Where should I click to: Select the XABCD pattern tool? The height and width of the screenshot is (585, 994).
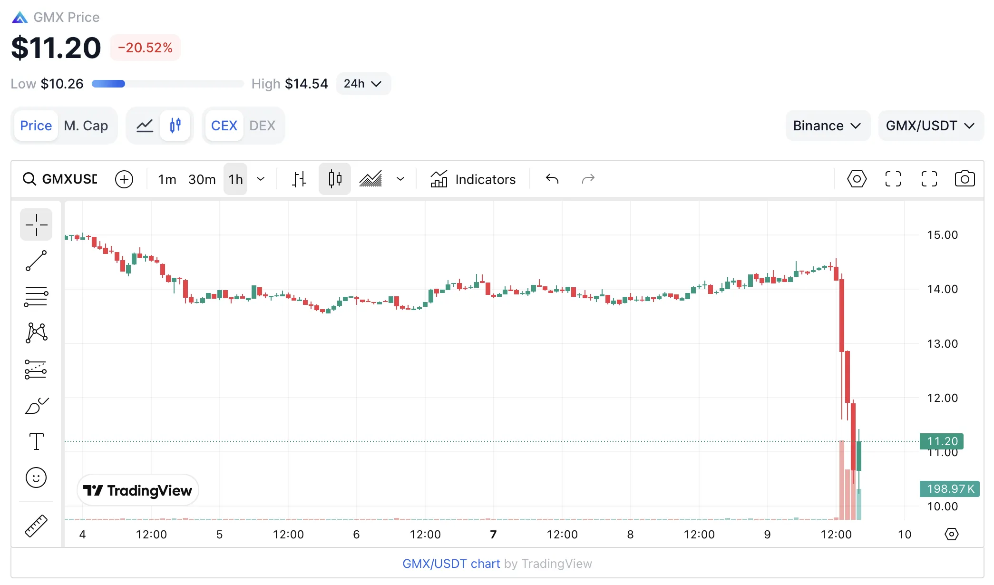point(36,333)
